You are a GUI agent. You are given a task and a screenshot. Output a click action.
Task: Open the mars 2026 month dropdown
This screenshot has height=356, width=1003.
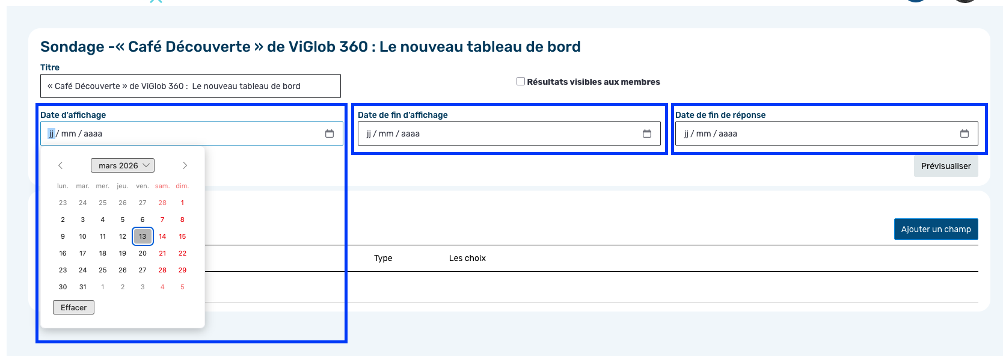pos(123,165)
